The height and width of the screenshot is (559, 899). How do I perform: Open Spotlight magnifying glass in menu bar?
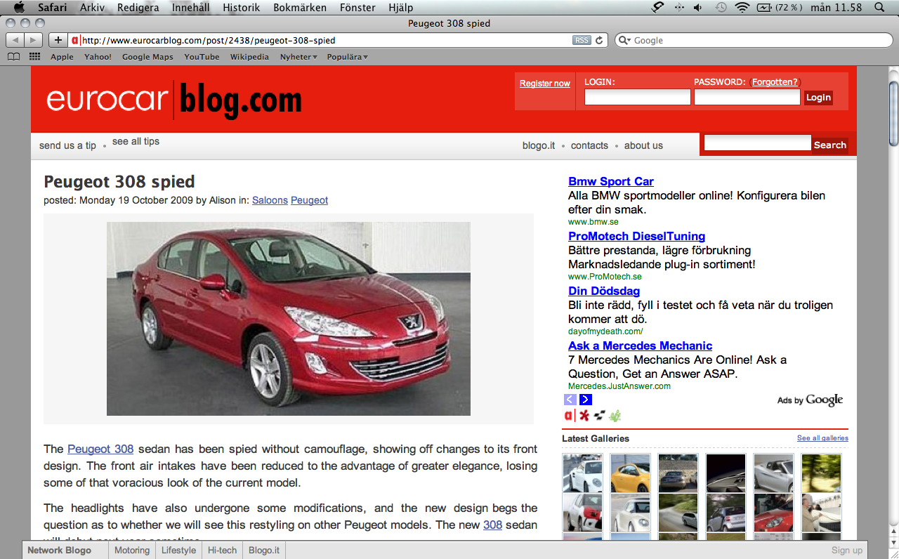click(x=879, y=8)
